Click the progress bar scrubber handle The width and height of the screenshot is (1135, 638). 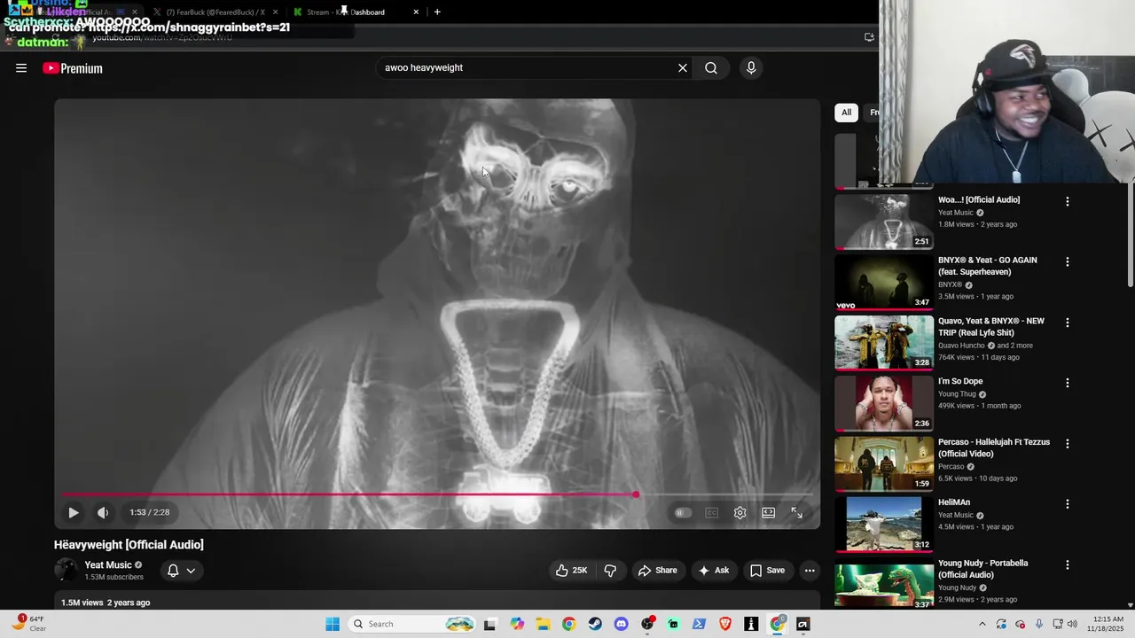tap(636, 494)
